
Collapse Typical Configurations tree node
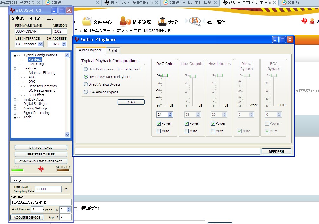[15, 55]
